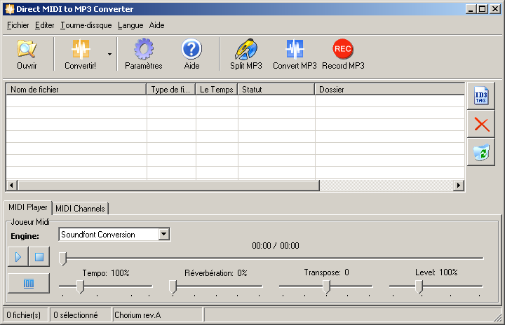Remove selected file with red X button
Viewport: 505px width, 325px height.
(x=481, y=124)
